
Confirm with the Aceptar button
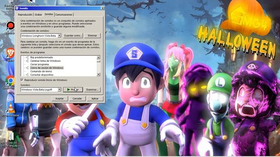click(59, 99)
